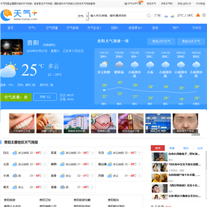Open 美食 in navigation bar
207x207 pixels.
click(155, 28)
